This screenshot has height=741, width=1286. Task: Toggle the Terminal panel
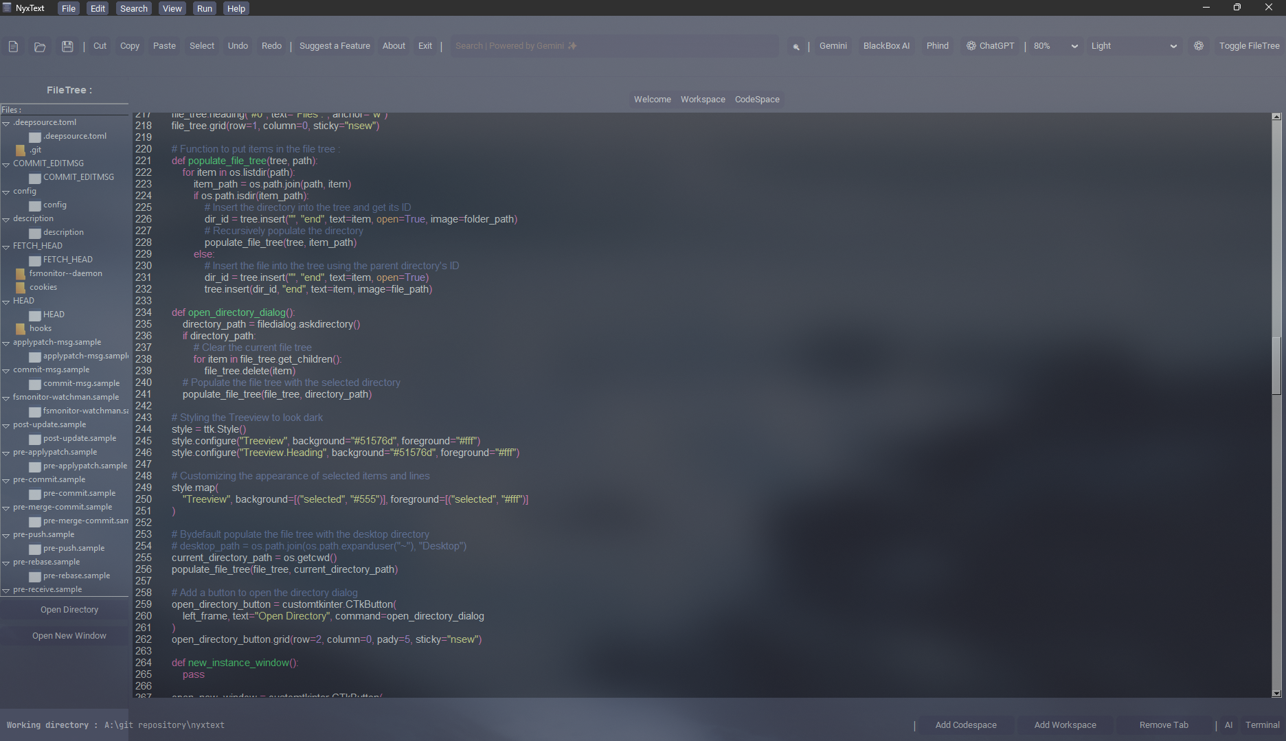[1262, 725]
